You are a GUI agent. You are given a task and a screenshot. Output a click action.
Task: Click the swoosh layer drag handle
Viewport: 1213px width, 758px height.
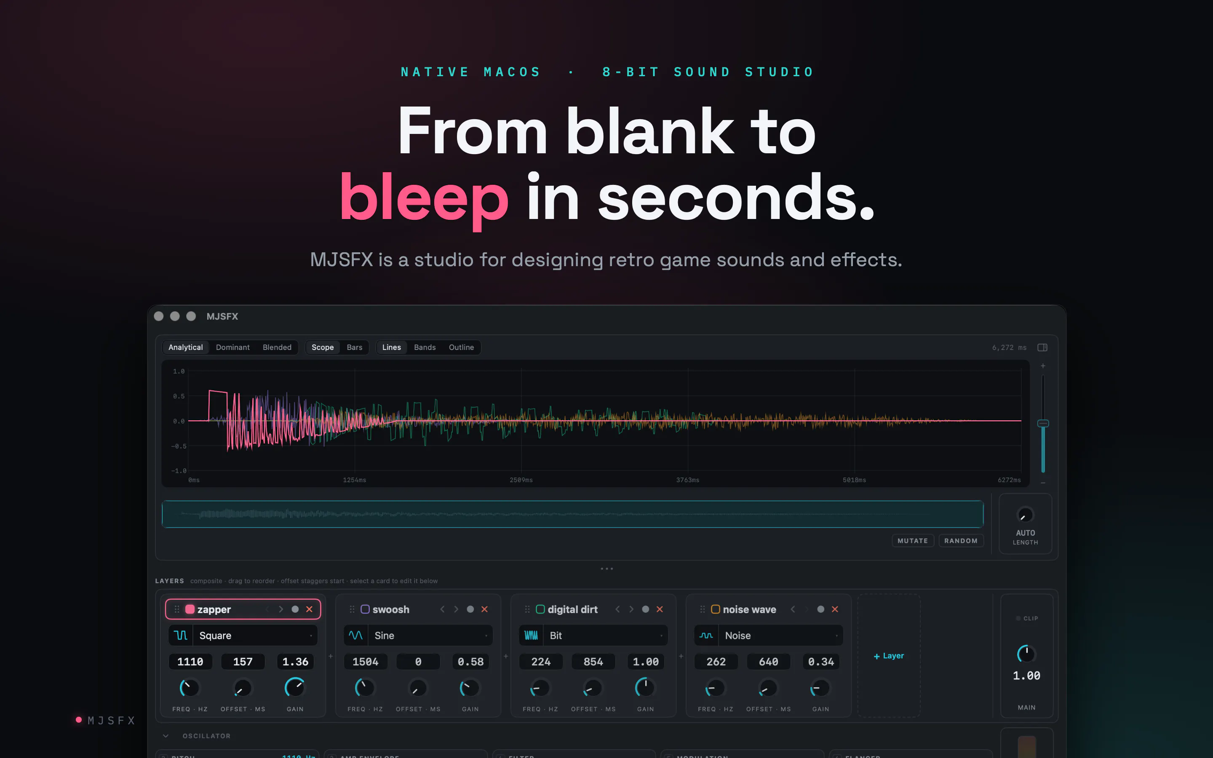coord(352,609)
